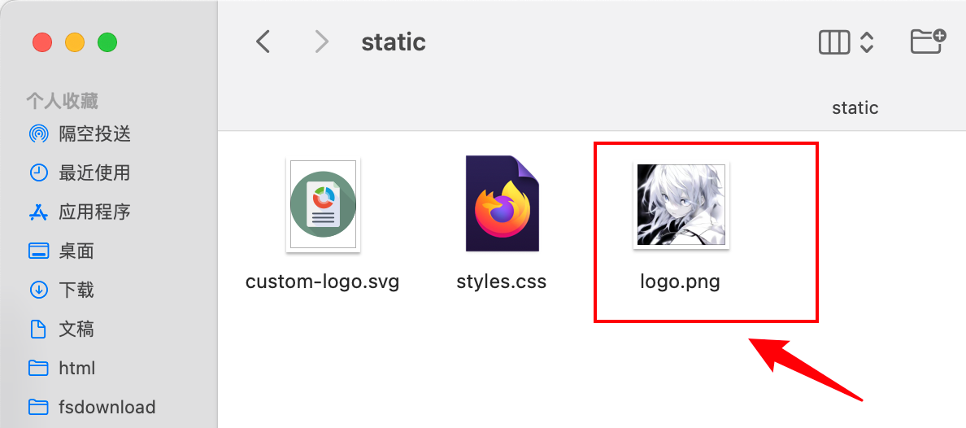This screenshot has height=428, width=966.
Task: Open html folder in sidebar
Action: 63,369
